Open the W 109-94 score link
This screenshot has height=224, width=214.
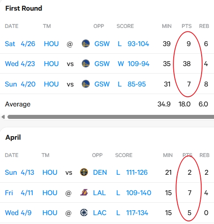[x=134, y=64]
